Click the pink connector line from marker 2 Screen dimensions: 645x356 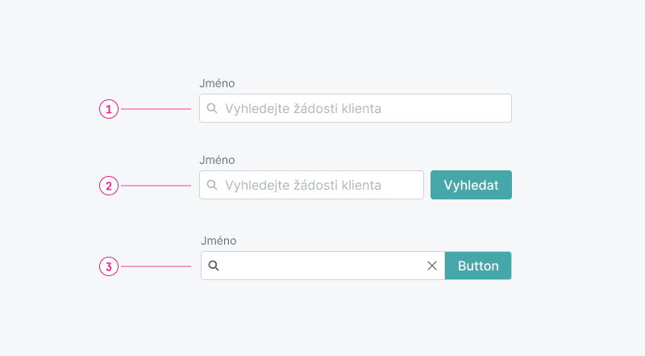click(x=156, y=186)
